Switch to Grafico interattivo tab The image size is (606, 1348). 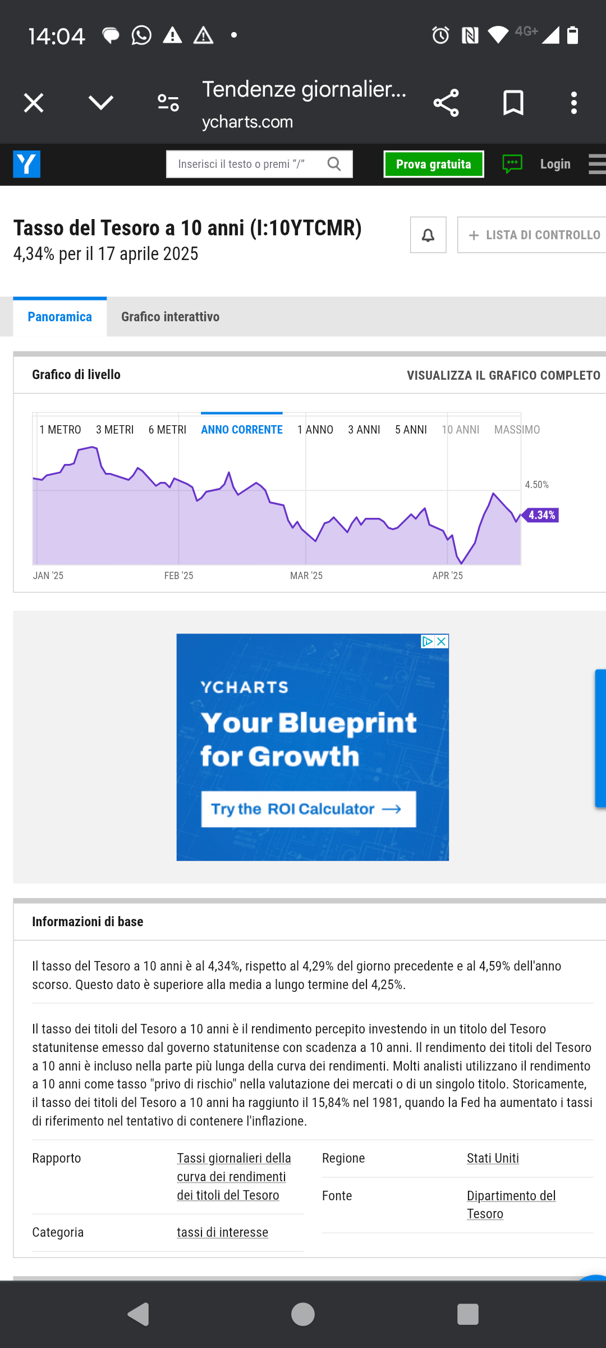pos(170,317)
